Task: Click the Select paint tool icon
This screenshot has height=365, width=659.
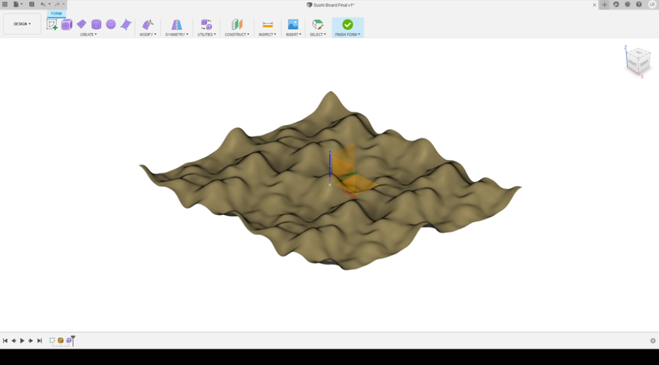Action: tap(317, 25)
